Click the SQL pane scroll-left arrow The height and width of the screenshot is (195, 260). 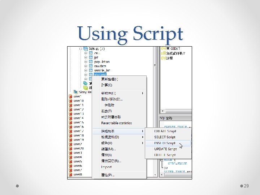(x=162, y=175)
